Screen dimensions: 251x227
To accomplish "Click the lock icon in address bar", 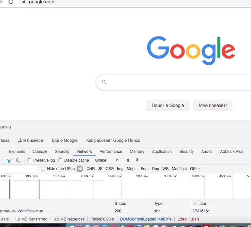I will click(24, 2).
